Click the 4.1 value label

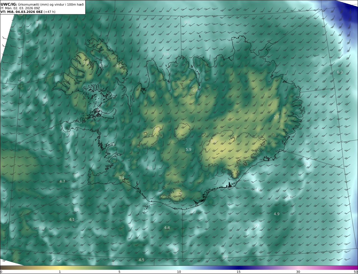click(72, 220)
